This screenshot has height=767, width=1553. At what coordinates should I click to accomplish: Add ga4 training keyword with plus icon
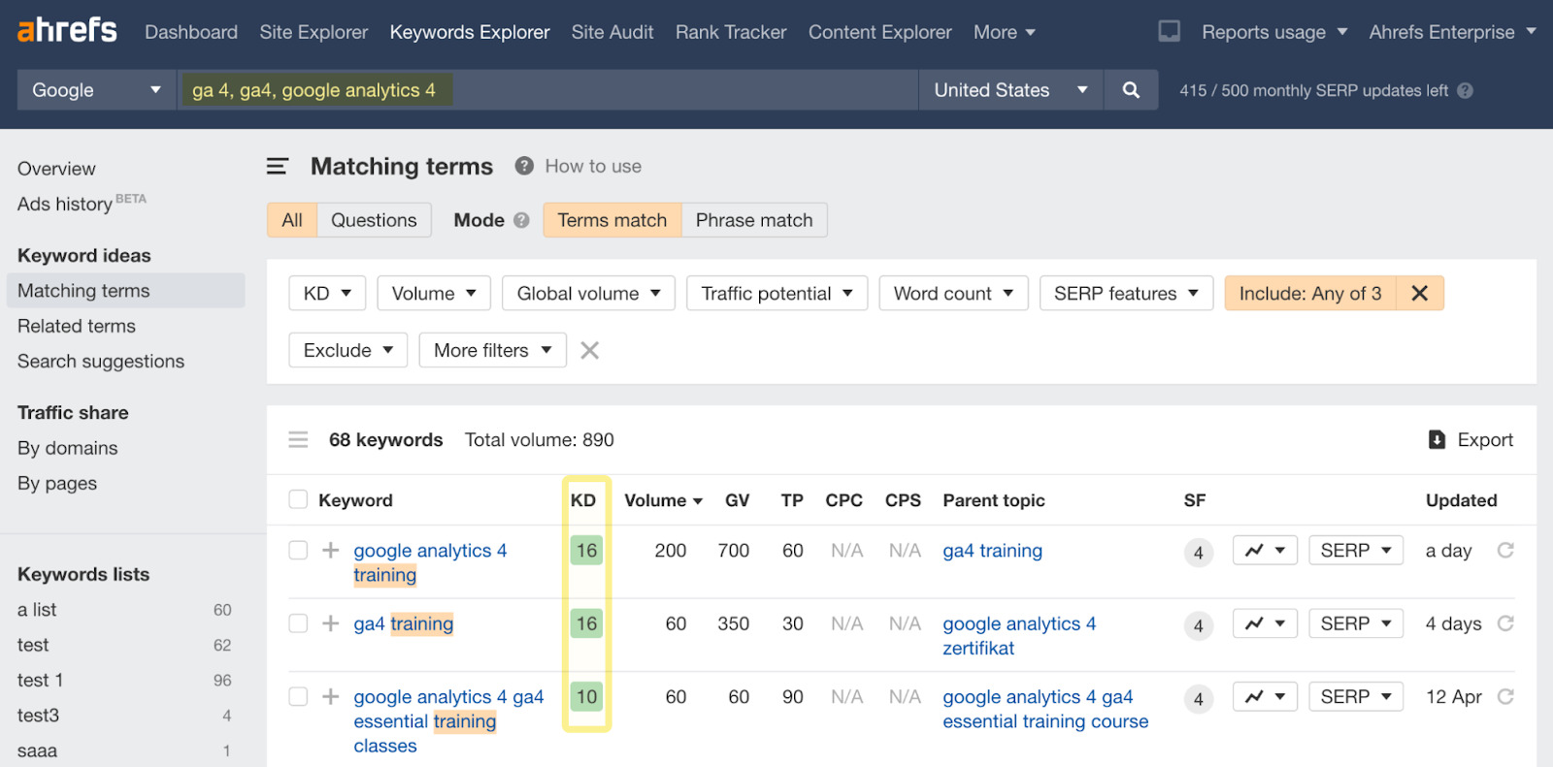pos(331,623)
